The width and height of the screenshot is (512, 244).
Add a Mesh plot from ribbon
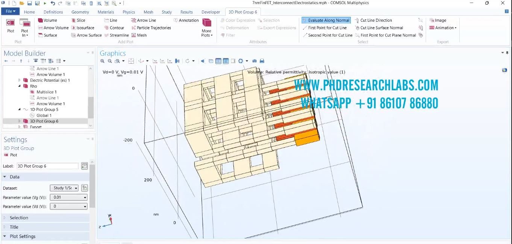click(x=139, y=35)
